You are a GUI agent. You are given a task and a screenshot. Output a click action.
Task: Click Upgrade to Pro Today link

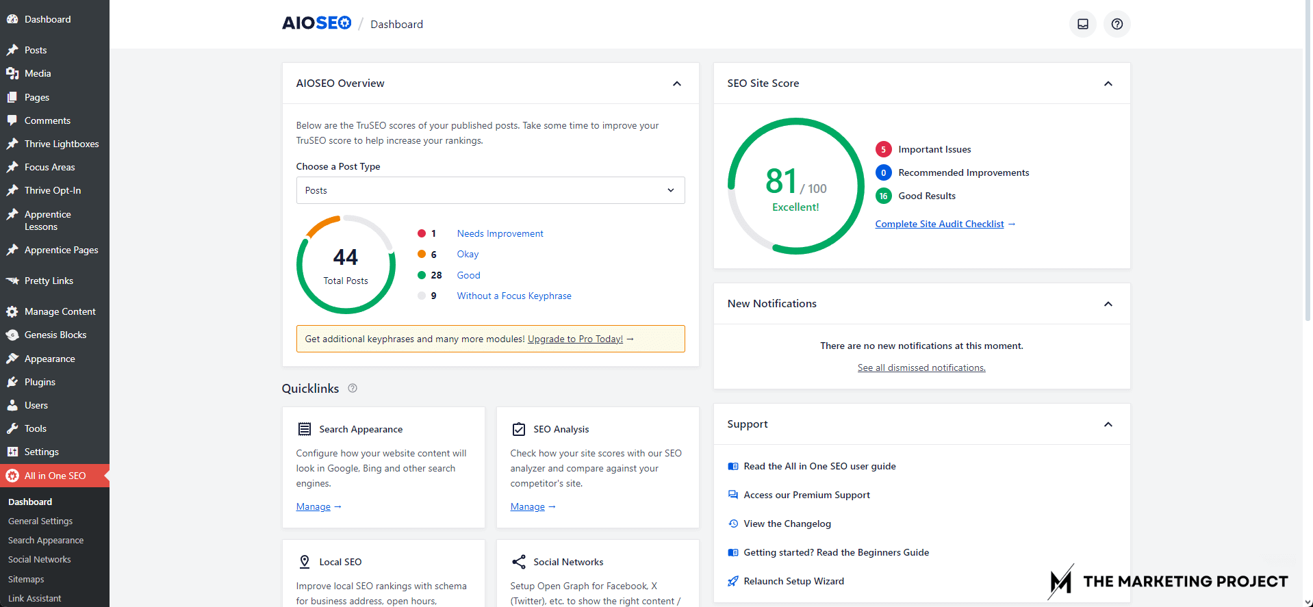tap(575, 339)
